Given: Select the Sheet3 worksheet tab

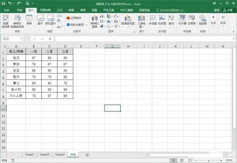Looking at the screenshot, I should coord(45,154).
